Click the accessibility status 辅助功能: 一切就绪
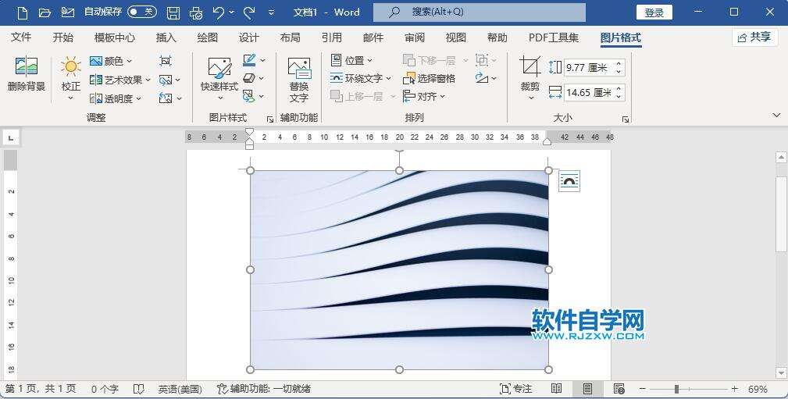Screen dimensions: 788x399 264,389
